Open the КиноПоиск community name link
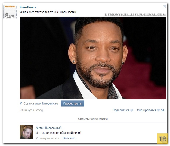 point(28,7)
